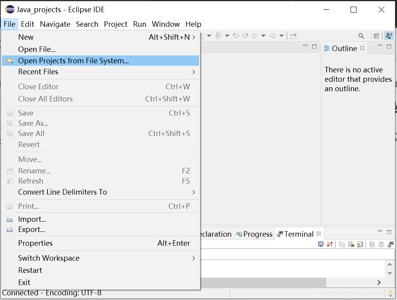Minimize the Outline panel
This screenshot has width=397, height=300.
tap(380, 46)
